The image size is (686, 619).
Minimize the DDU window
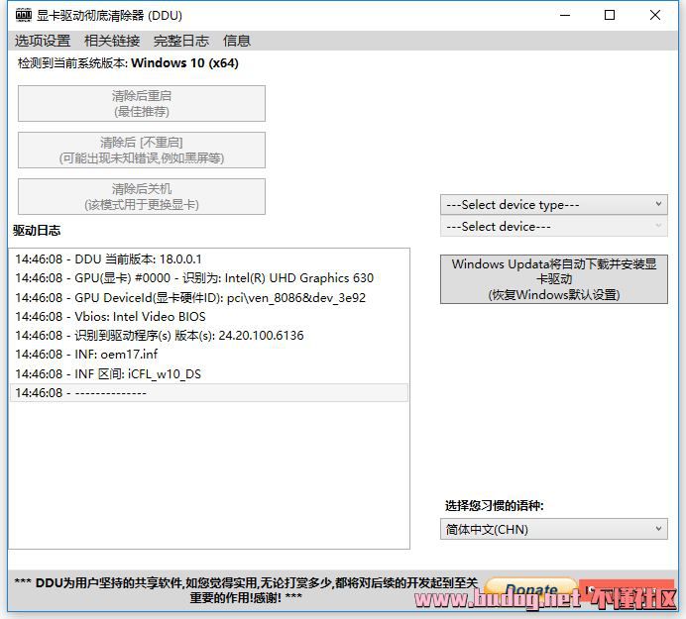tap(564, 15)
